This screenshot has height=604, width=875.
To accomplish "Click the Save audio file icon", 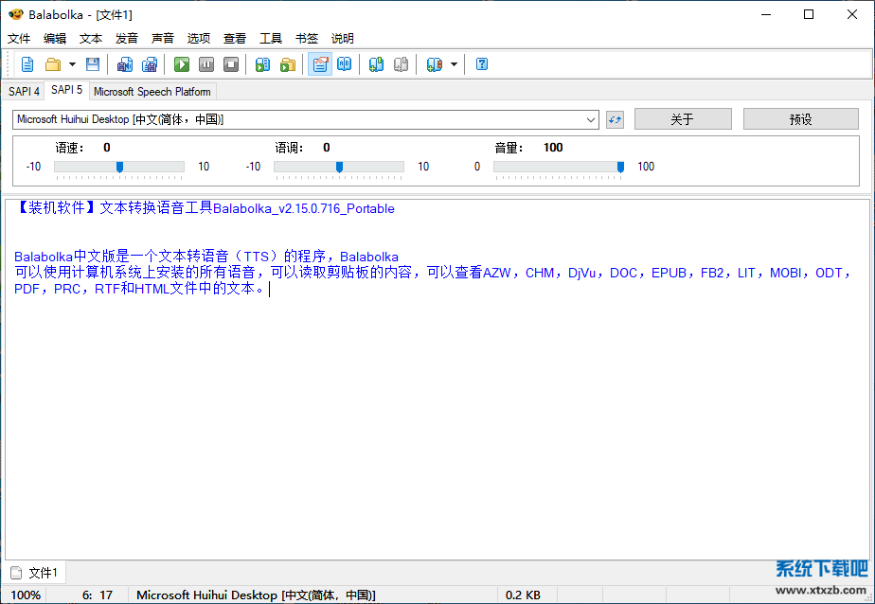I will (125, 64).
